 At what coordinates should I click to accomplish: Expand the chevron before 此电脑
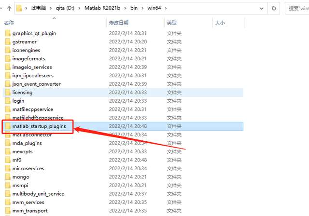click(26, 8)
